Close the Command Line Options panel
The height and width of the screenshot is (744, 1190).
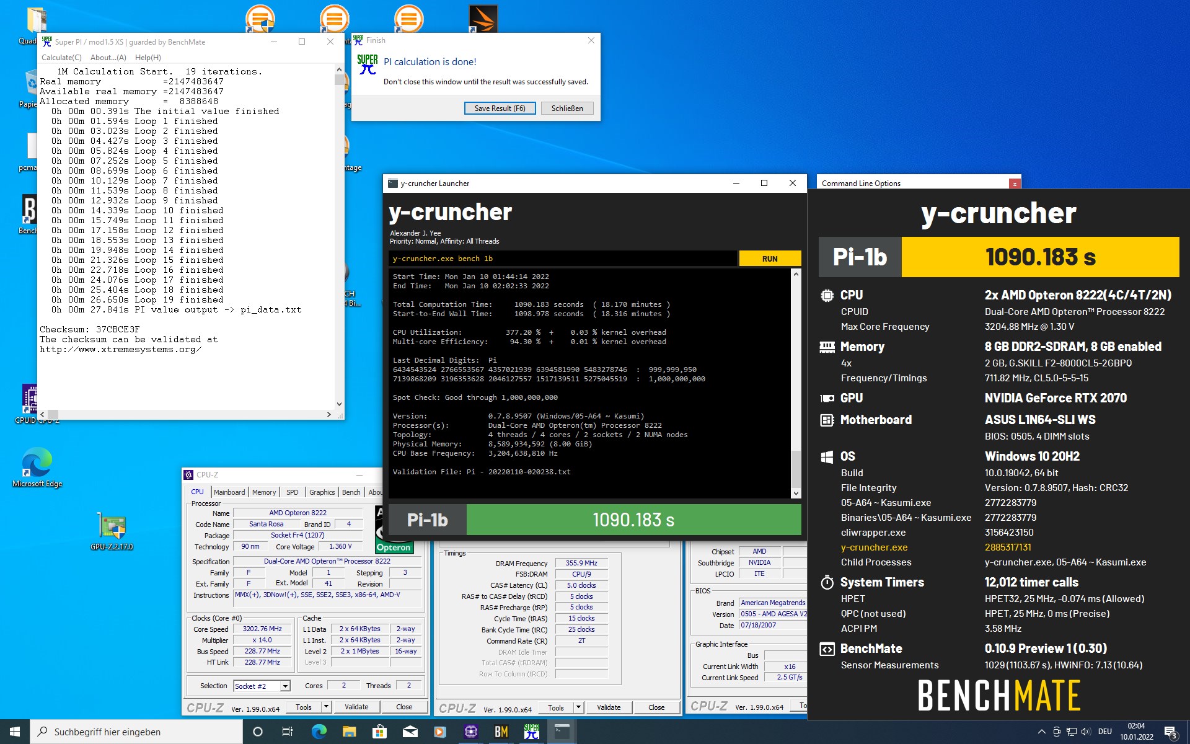pyautogui.click(x=1015, y=184)
